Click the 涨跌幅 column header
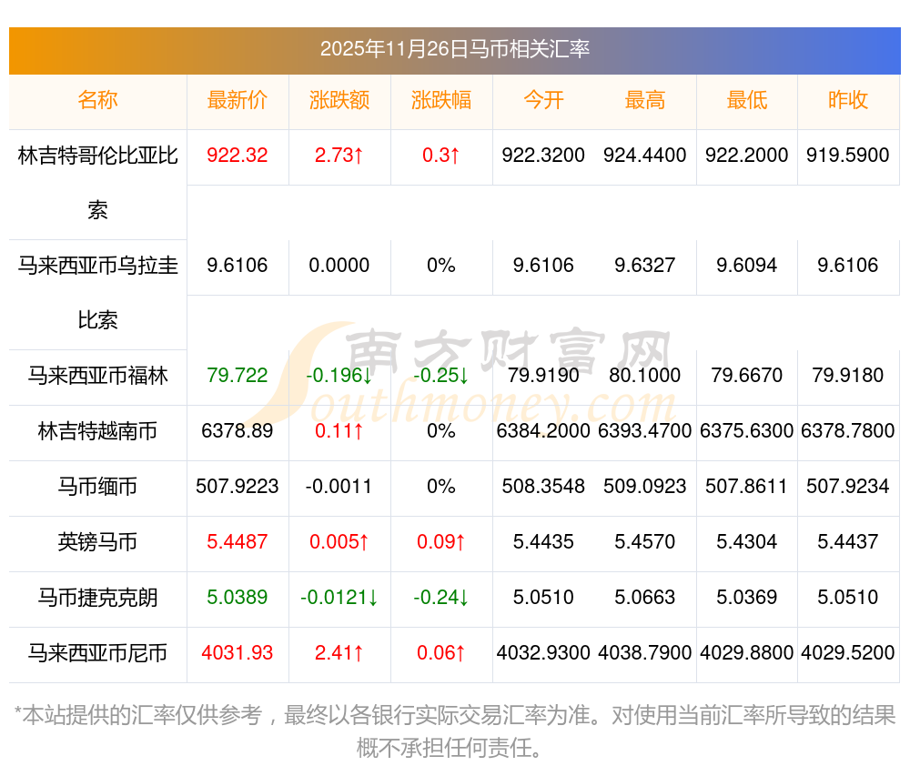Screen dimensions: 910x776 tap(441, 100)
